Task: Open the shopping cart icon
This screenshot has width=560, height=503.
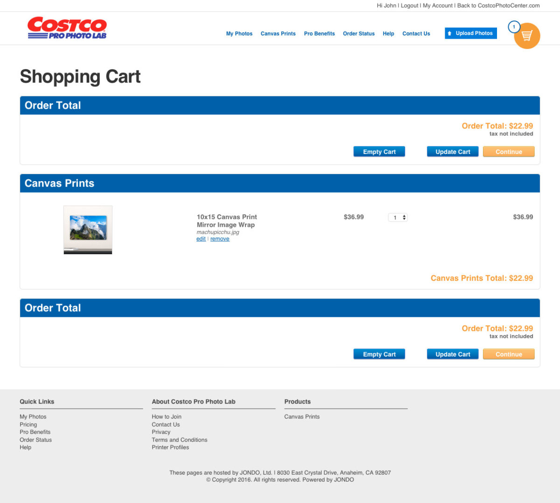Action: [x=527, y=35]
